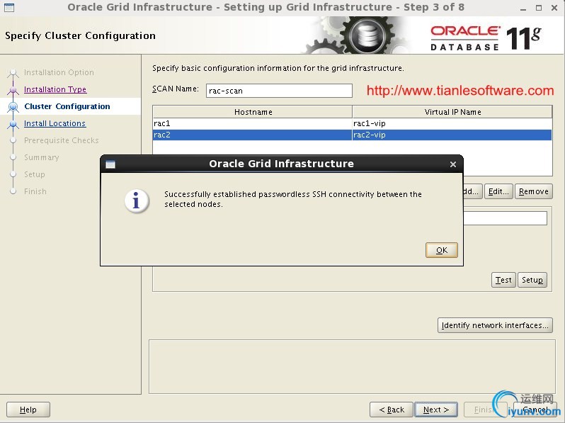Screen dimensions: 565x423
Task: Go to Install Locations step
Action: tap(55, 123)
